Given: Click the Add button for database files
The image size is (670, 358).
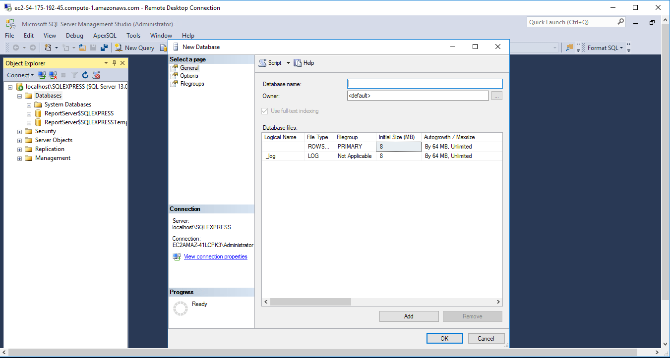Looking at the screenshot, I should coord(408,316).
